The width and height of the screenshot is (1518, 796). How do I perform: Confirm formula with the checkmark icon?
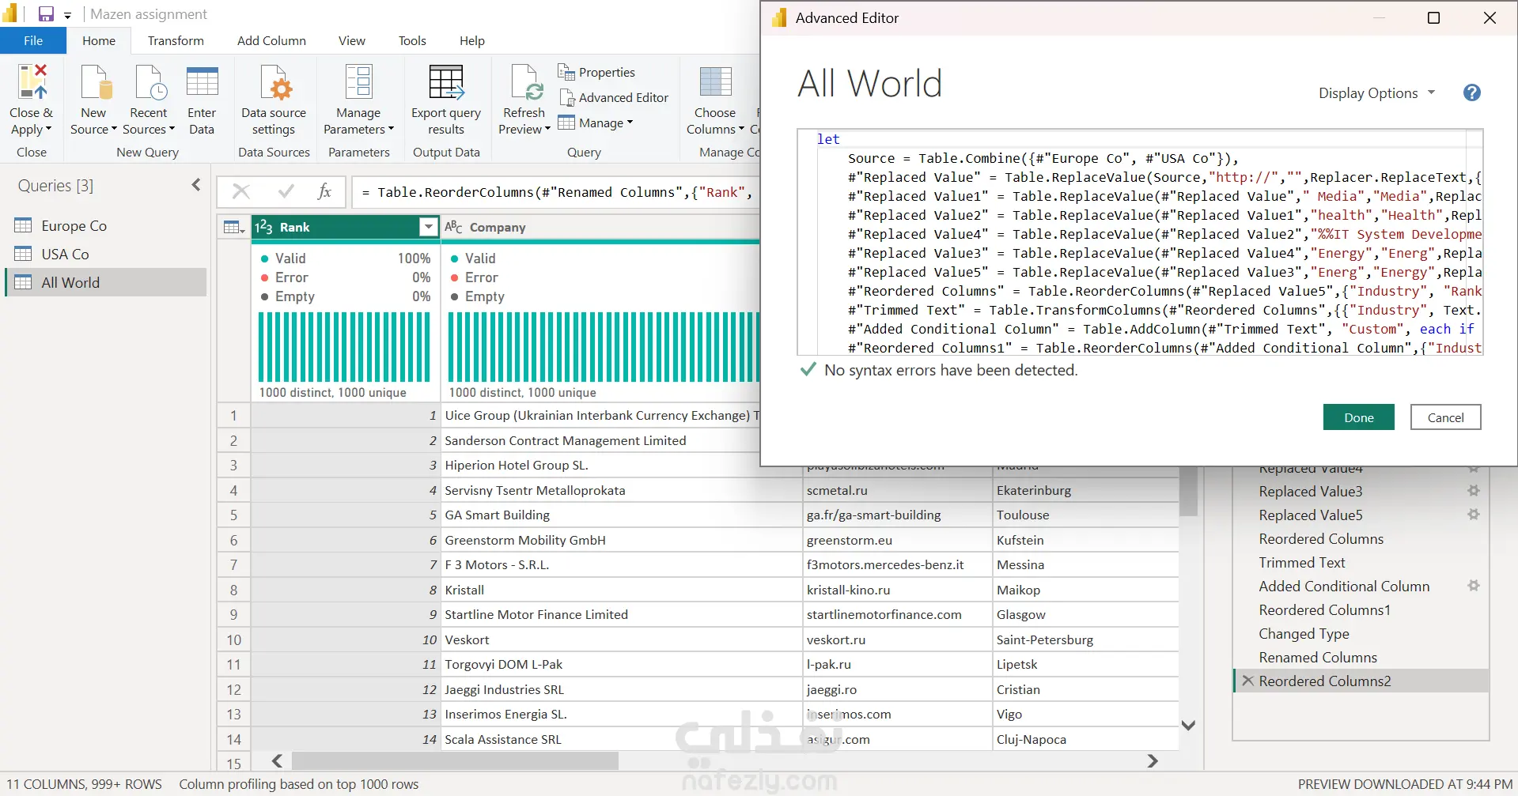click(x=286, y=191)
